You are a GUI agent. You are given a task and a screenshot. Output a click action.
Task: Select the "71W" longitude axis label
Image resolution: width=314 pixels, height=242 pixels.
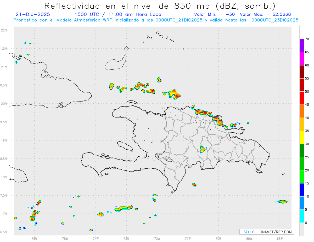[x=188, y=238]
